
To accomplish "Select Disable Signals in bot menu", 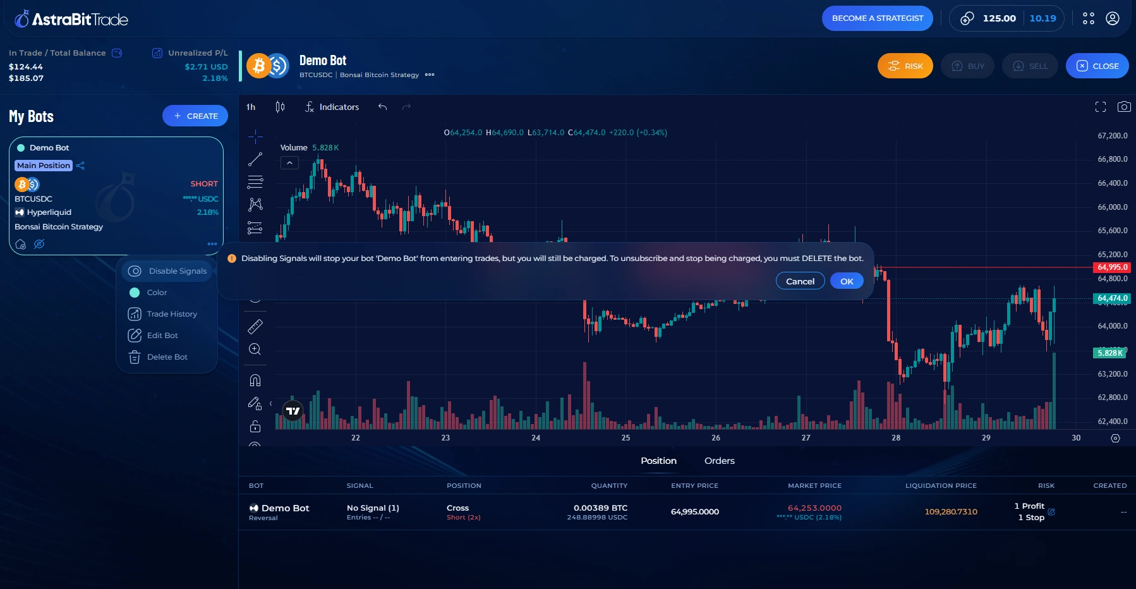I will tap(167, 271).
